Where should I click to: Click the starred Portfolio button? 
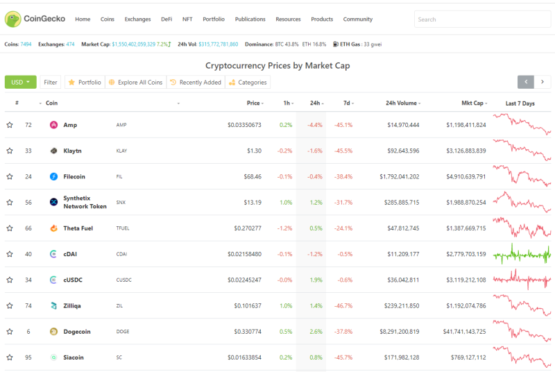tap(85, 82)
